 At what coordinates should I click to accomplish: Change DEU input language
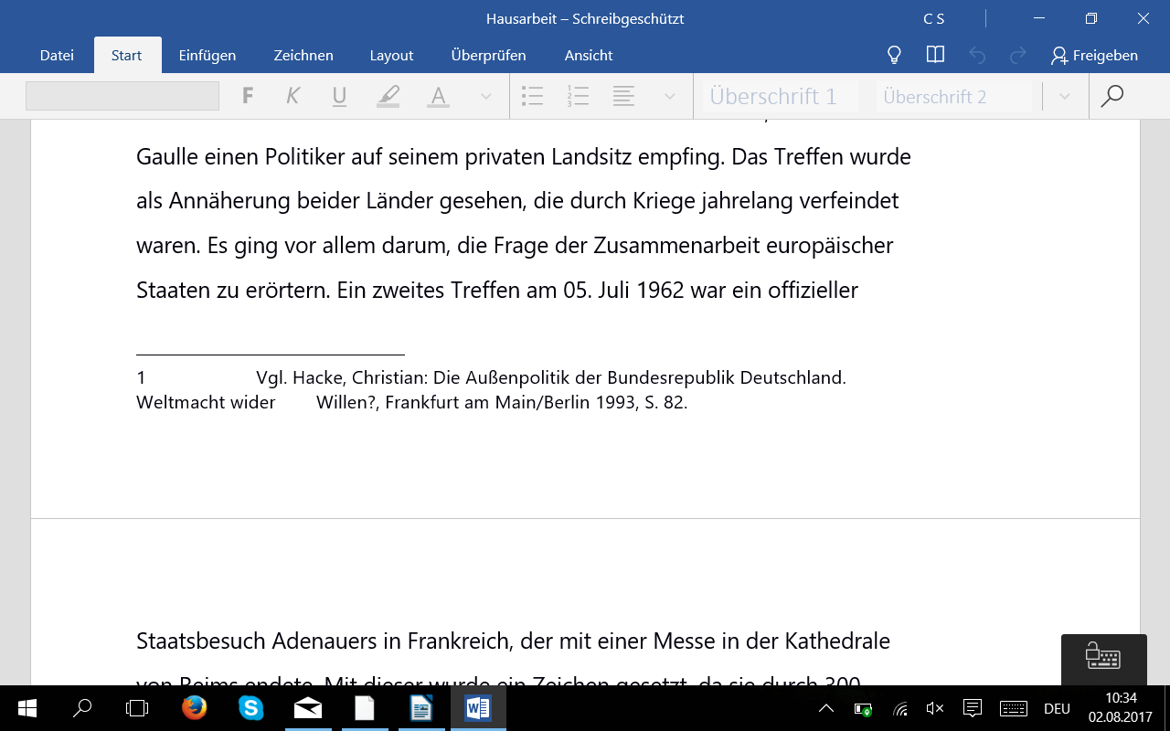point(1057,708)
